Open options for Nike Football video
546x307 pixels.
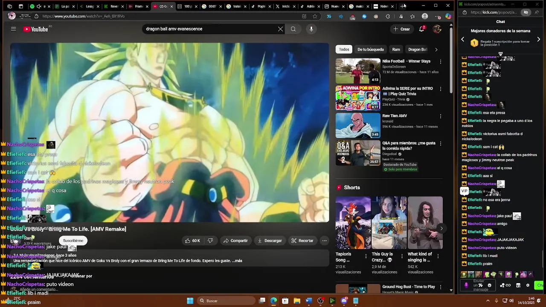(441, 62)
